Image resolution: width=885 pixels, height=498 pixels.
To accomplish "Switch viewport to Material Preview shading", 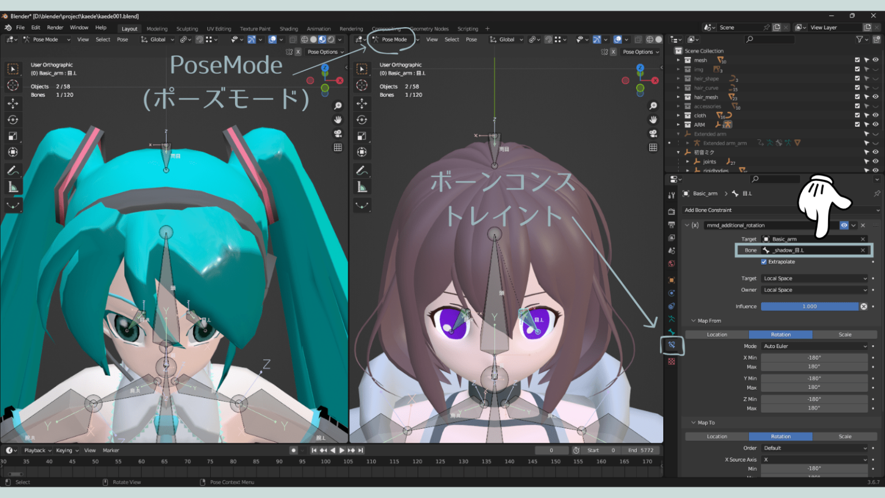I will coord(322,39).
